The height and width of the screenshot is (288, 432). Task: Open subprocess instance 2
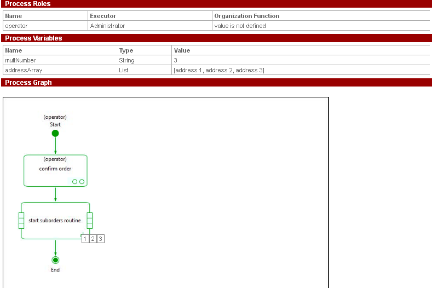tap(93, 239)
